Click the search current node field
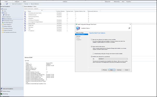The height and width of the screenshot is (97, 157). [90, 9]
